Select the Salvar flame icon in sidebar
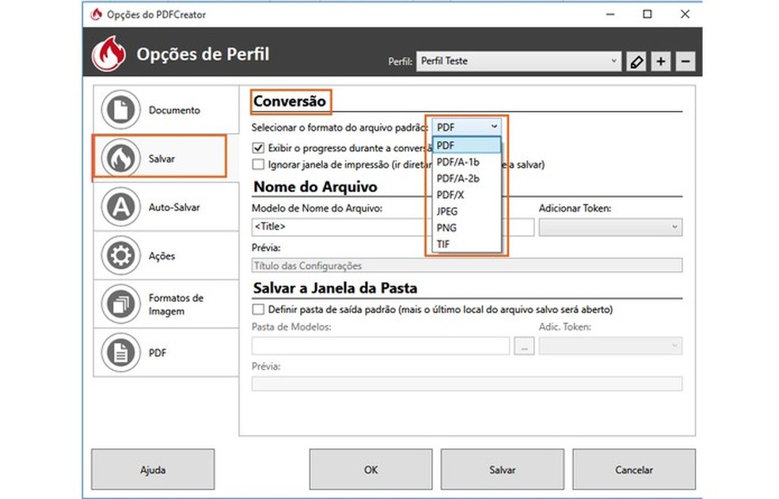The height and width of the screenshot is (499, 779). coord(120,158)
